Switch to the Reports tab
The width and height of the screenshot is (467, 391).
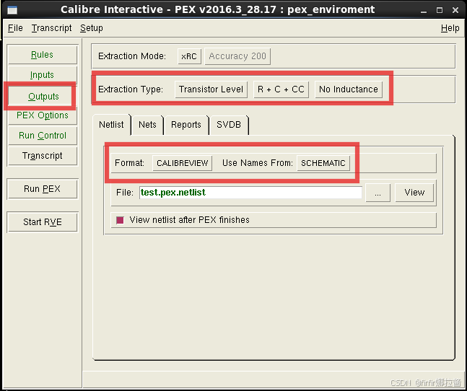186,124
